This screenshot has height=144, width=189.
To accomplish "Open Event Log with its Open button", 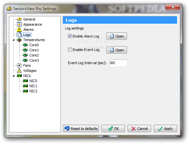I will (117, 50).
